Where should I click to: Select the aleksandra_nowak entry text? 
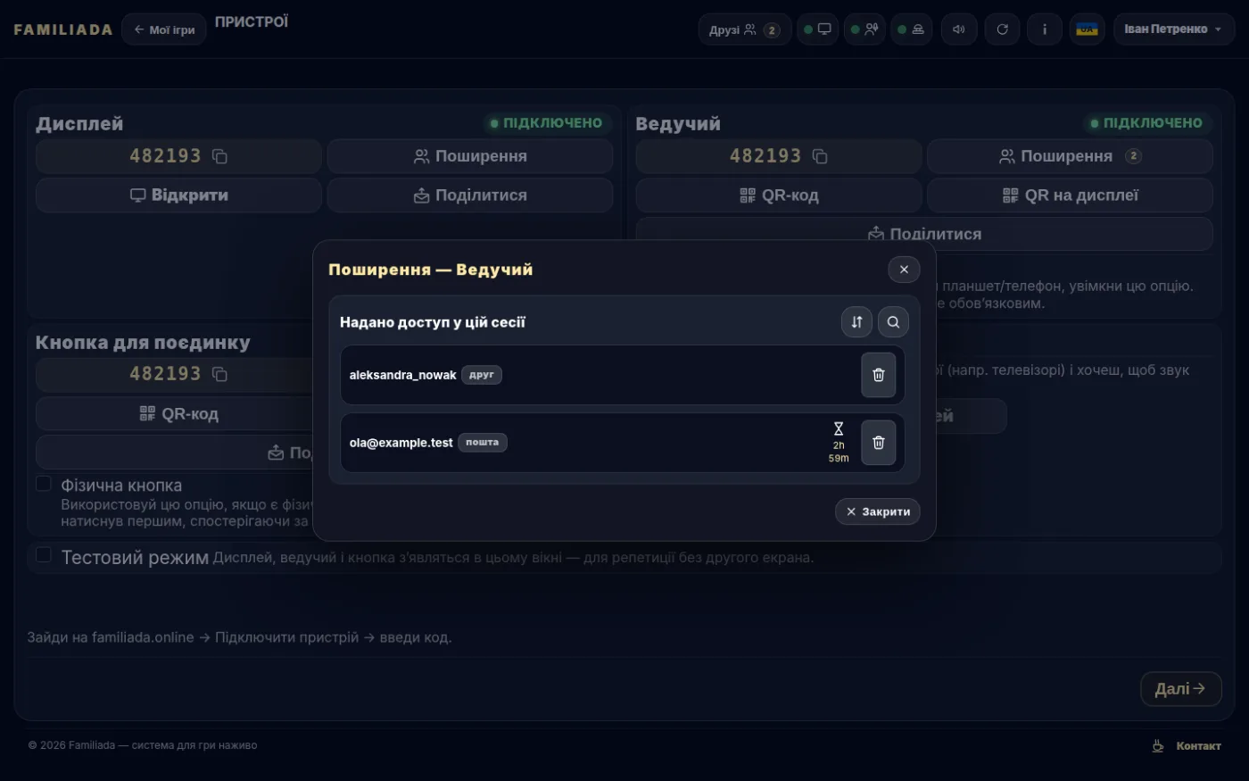(x=402, y=375)
